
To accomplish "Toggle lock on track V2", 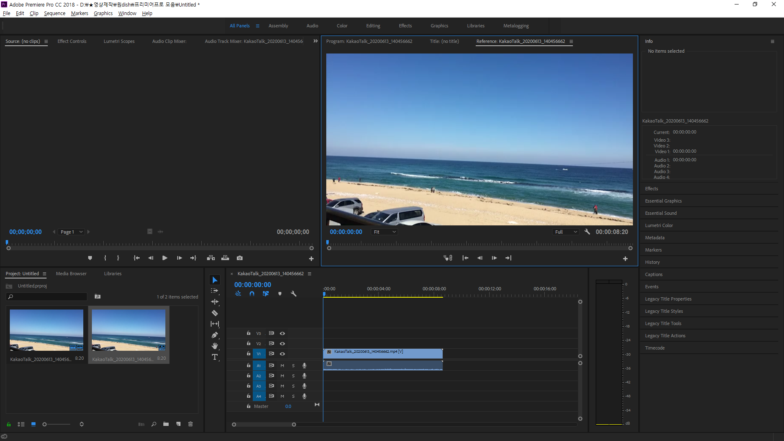I will (248, 343).
